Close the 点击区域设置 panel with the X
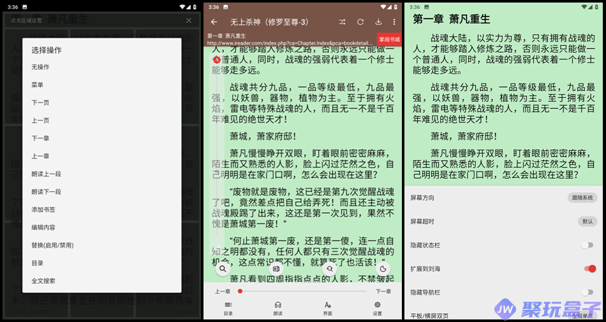The width and height of the screenshot is (606, 322). [x=189, y=20]
